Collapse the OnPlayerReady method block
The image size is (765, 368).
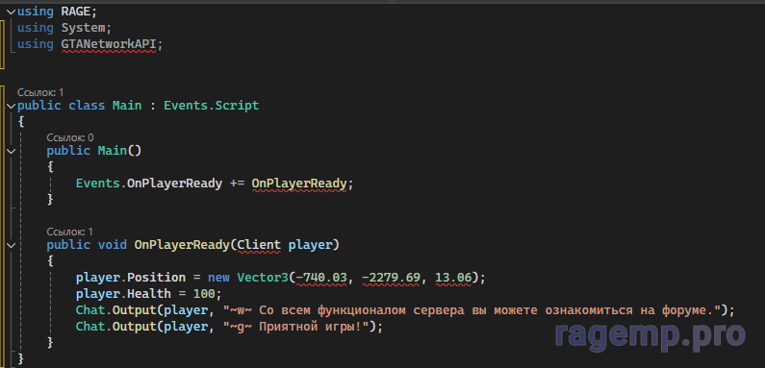point(11,245)
